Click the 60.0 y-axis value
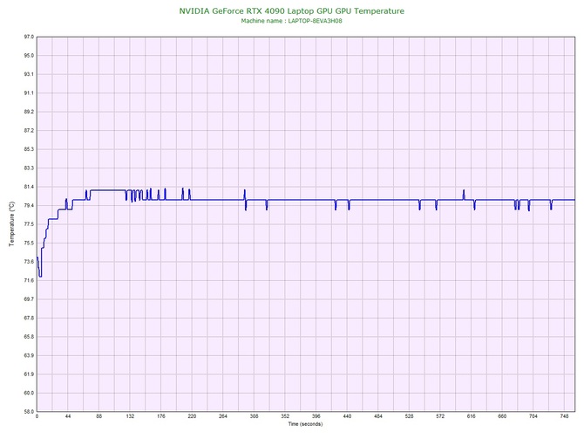The height and width of the screenshot is (439, 584). click(29, 393)
